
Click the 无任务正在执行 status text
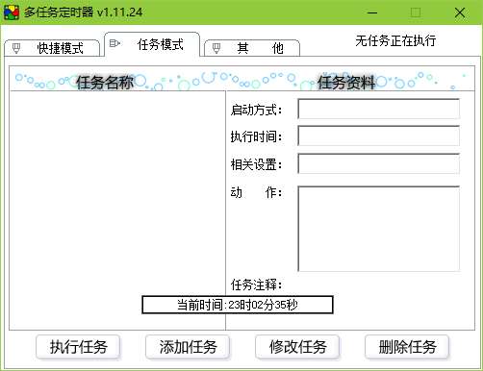click(x=395, y=40)
